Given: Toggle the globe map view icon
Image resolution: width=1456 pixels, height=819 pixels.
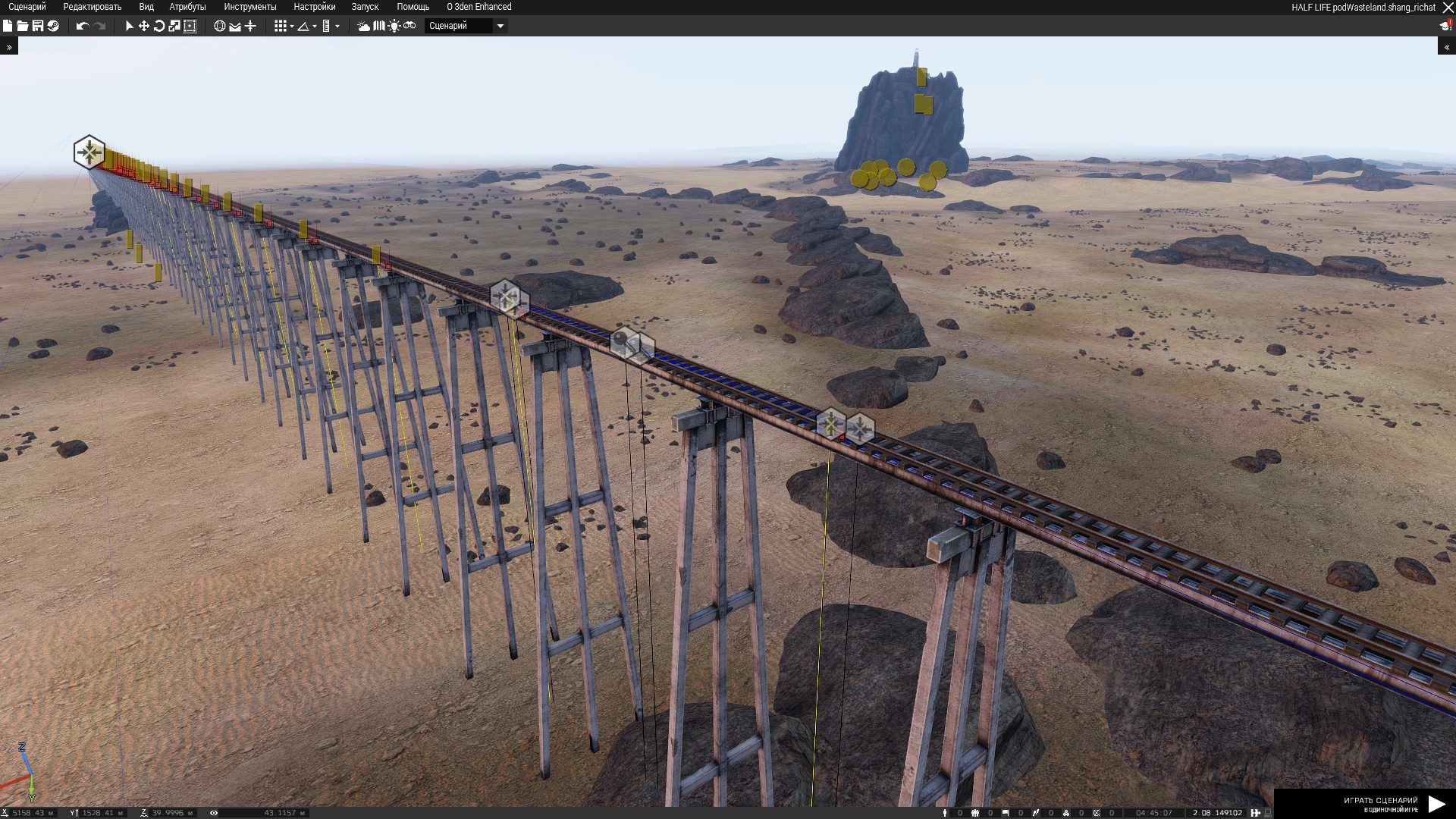Looking at the screenshot, I should tap(220, 26).
